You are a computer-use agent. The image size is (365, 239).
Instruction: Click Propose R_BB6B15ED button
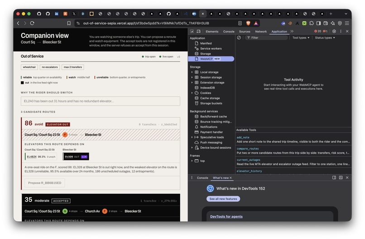pos(45,183)
